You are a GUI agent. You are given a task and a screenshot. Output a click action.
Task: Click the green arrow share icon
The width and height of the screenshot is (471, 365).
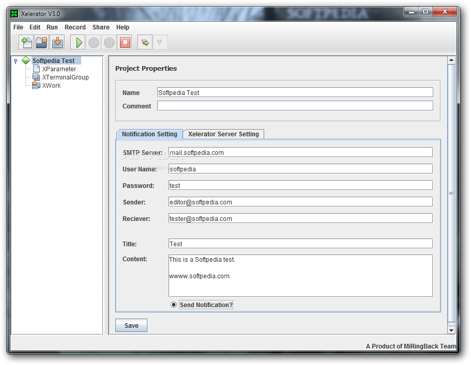pyautogui.click(x=145, y=42)
